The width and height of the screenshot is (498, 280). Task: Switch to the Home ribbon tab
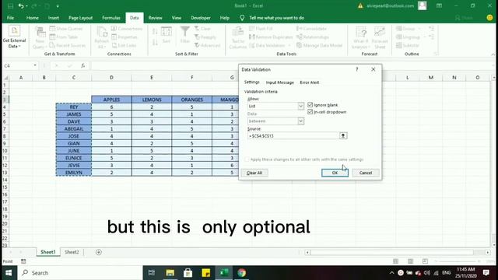pyautogui.click(x=33, y=18)
